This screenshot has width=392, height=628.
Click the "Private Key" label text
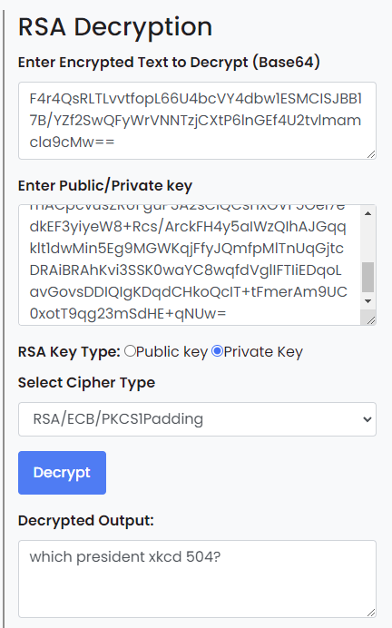coord(263,351)
